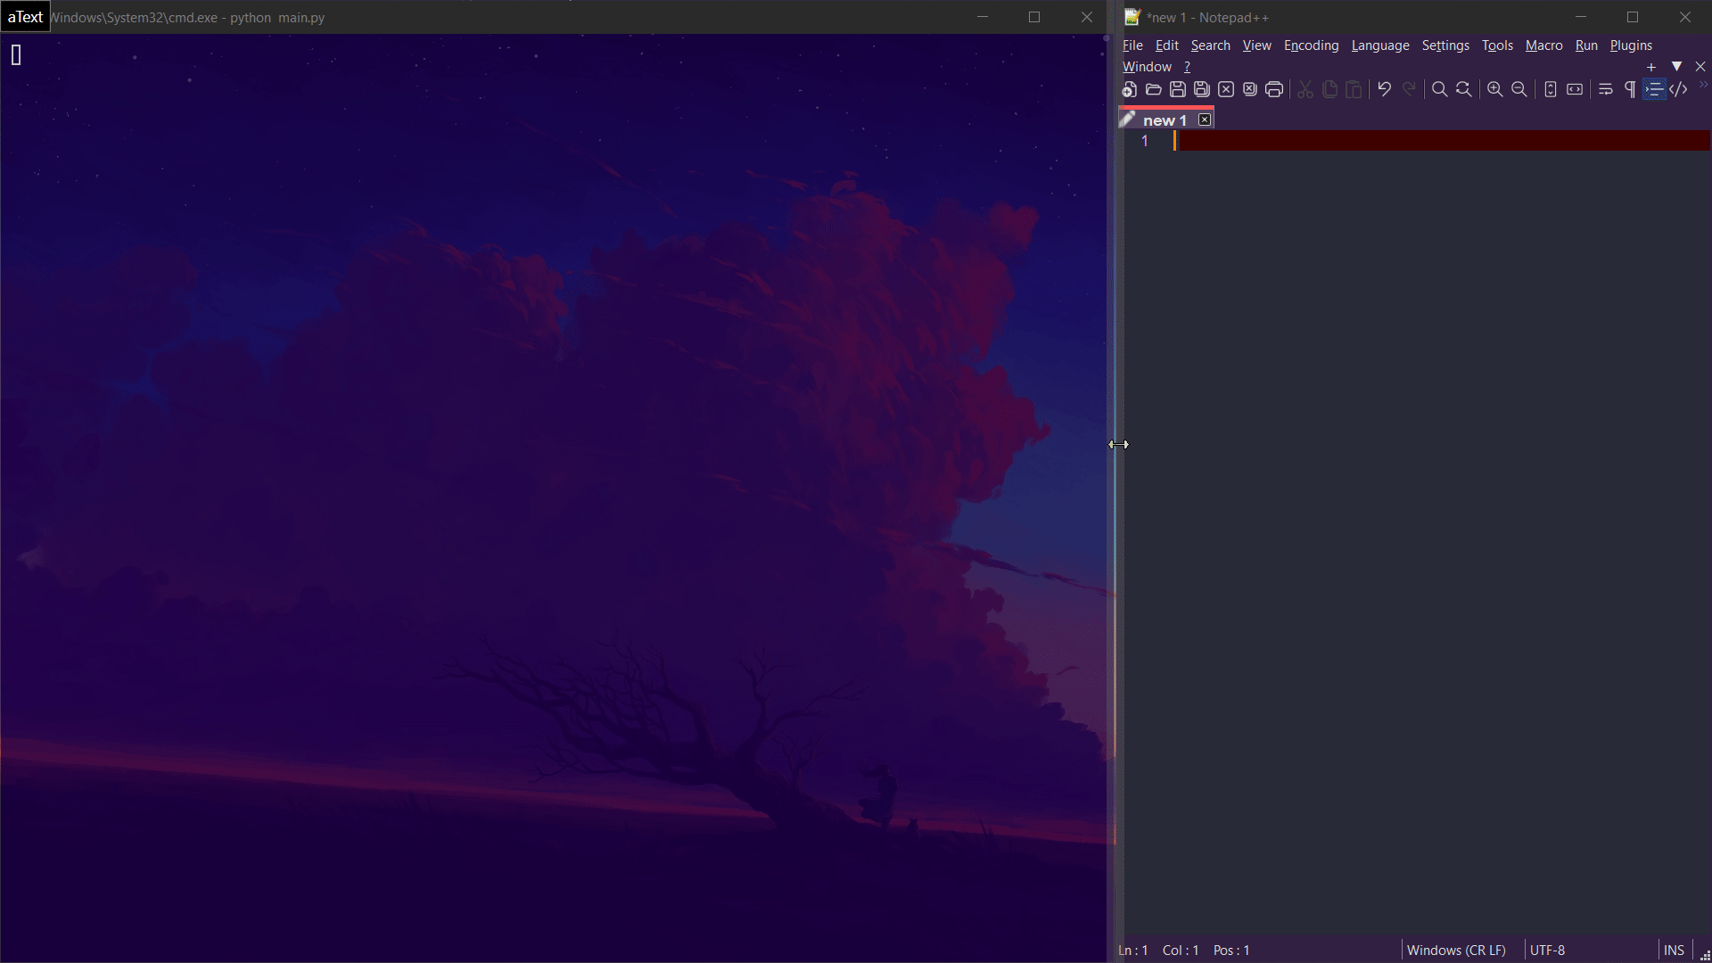The image size is (1712, 963).
Task: Open the Encoding menu
Action: coord(1311,45)
